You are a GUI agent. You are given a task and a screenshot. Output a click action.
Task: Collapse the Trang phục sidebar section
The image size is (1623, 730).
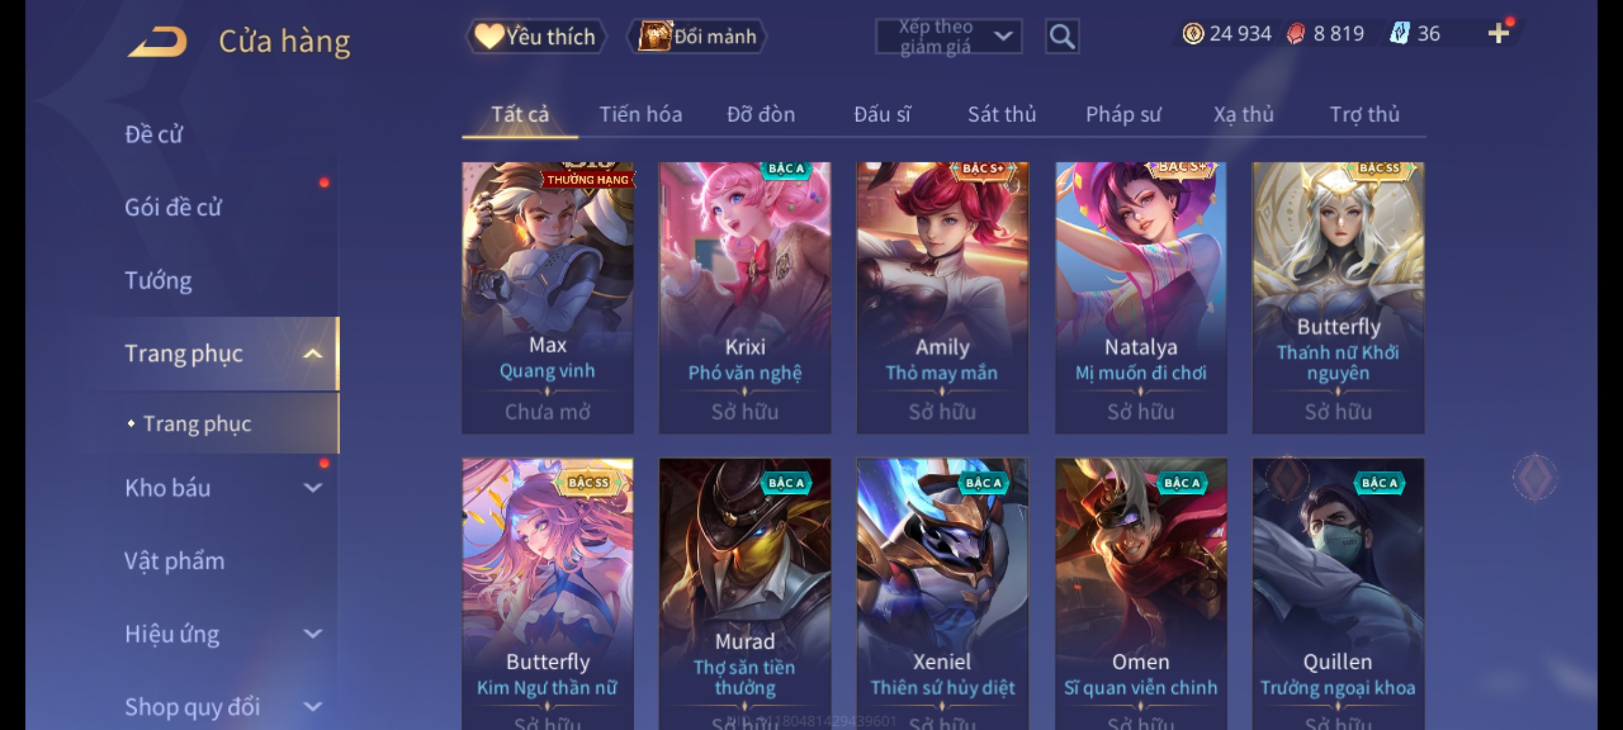(x=312, y=354)
